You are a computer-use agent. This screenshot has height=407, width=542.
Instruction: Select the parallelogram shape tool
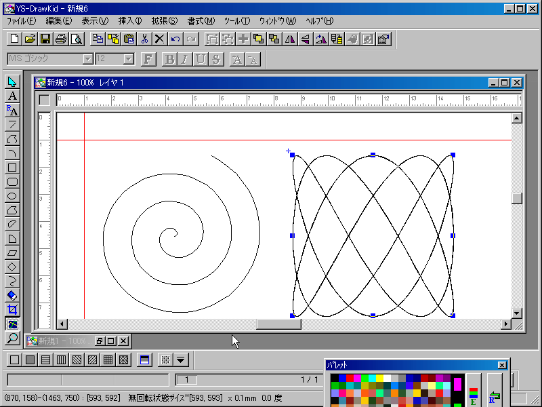(12, 253)
